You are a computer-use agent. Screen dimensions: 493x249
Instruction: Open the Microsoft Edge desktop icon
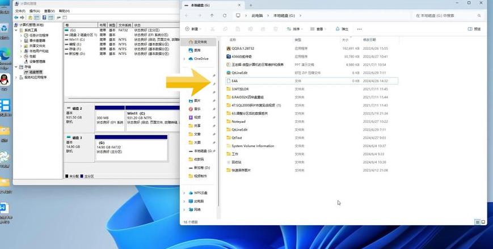coord(5,54)
